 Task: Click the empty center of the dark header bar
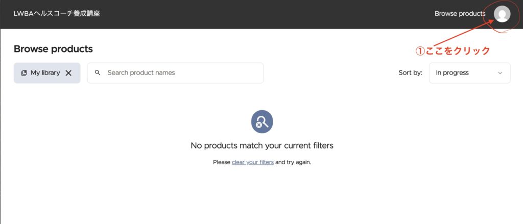click(x=266, y=14)
